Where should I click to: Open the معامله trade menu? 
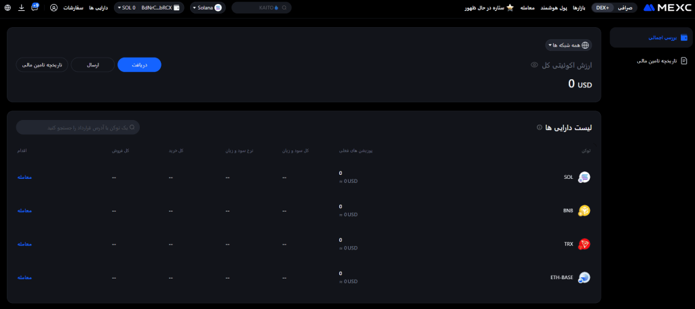click(x=527, y=8)
